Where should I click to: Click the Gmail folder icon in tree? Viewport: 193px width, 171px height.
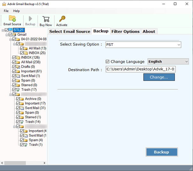click(x=14, y=35)
